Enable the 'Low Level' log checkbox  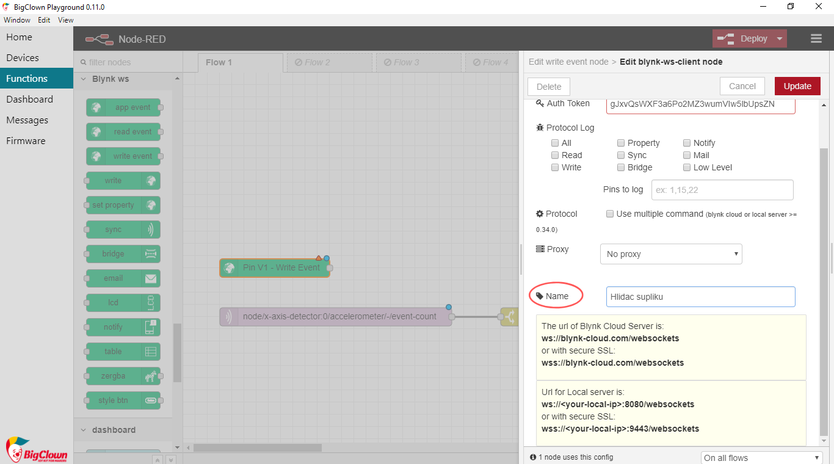(687, 167)
